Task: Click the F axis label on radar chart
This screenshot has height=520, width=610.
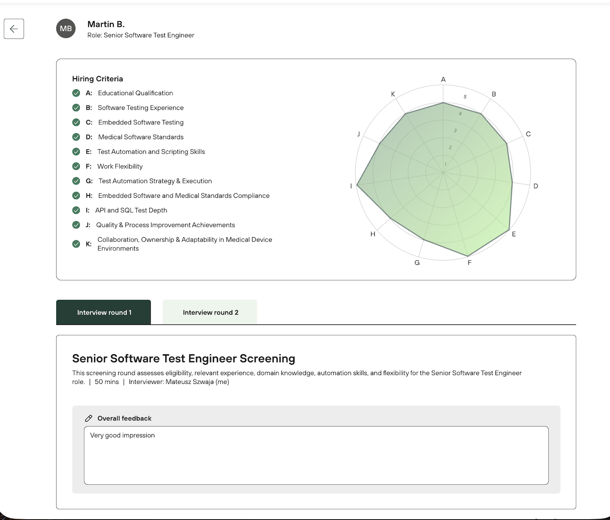Action: 470,263
